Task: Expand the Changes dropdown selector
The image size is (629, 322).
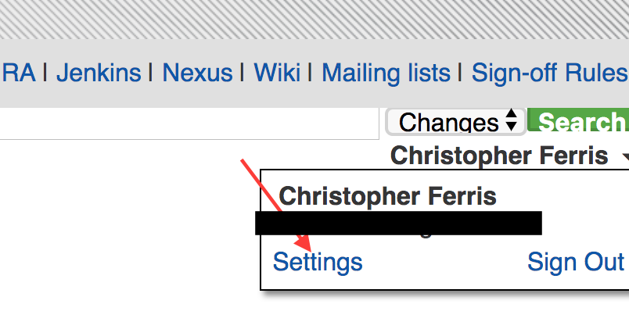Action: (x=455, y=121)
